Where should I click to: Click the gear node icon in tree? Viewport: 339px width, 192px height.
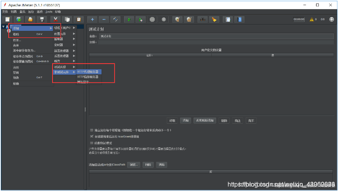(9, 31)
